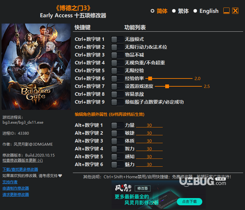Click the 经验倍率 value 2.0

(197, 78)
